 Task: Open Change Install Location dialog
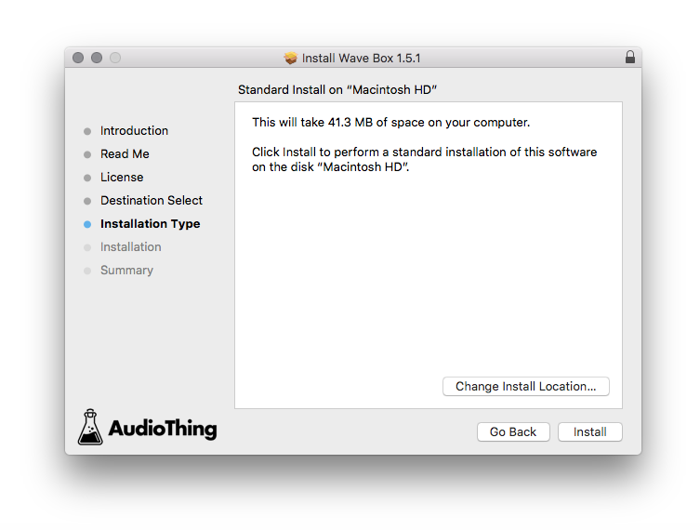pos(525,387)
